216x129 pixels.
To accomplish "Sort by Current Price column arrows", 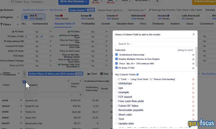I will [80, 81].
